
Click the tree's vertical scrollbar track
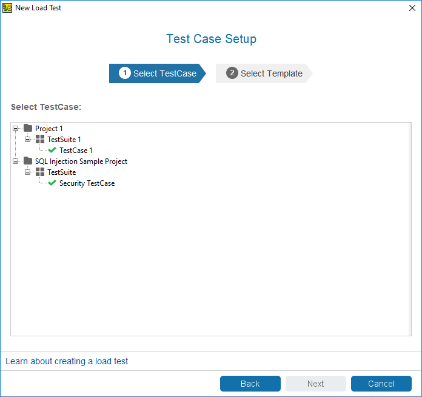(x=410, y=229)
